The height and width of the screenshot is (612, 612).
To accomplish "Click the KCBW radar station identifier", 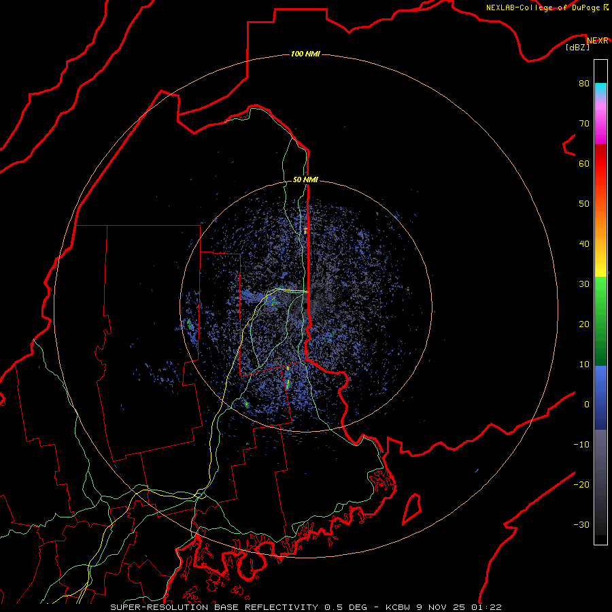I will coord(398,607).
